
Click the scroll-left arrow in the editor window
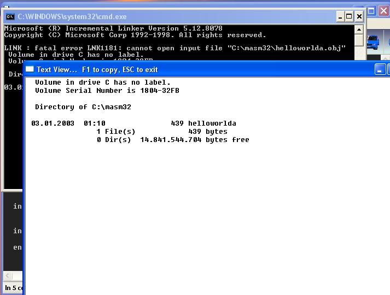click(x=8, y=275)
